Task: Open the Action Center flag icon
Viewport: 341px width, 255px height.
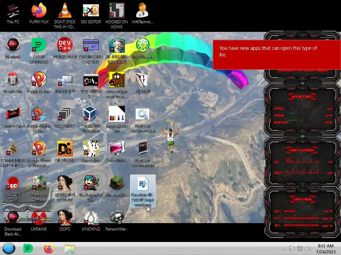Action: [x=292, y=249]
